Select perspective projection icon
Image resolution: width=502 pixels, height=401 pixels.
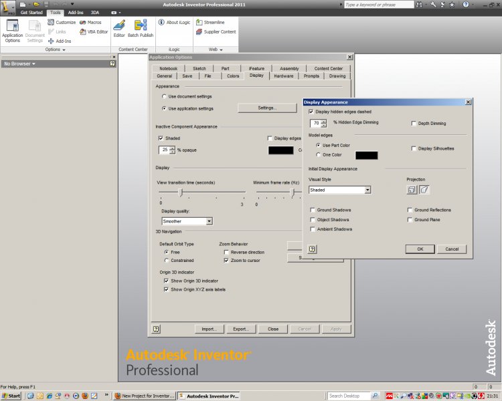click(424, 190)
